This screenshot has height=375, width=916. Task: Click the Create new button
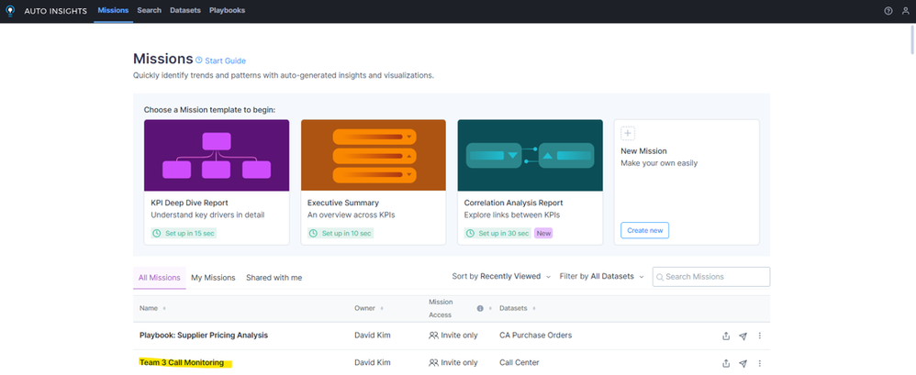tap(644, 230)
